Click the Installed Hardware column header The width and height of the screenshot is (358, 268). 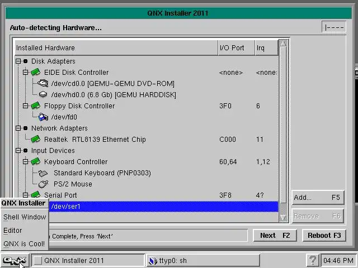click(x=116, y=47)
